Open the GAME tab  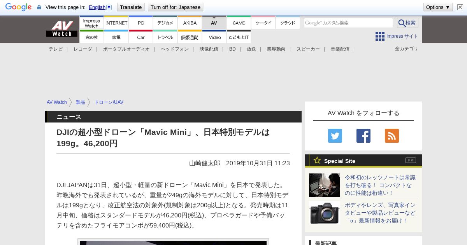pos(239,23)
